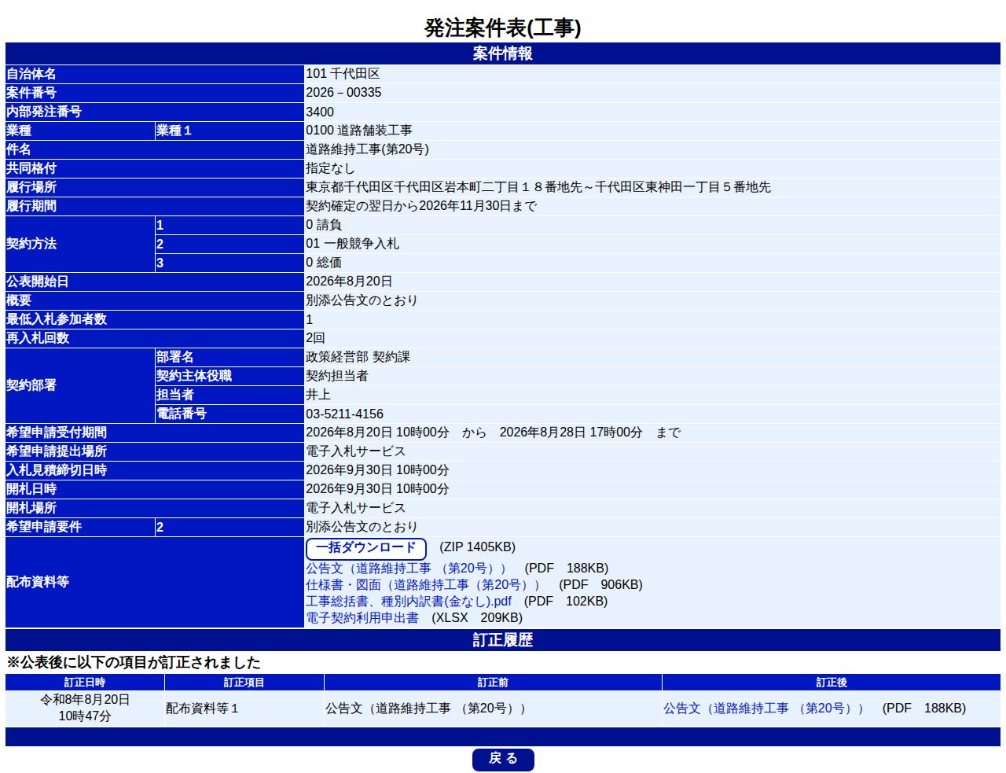Image resolution: width=1006 pixels, height=773 pixels.
Task: Open 工事総括書、種別内訳書(金なし).pdf link
Action: [x=409, y=601]
